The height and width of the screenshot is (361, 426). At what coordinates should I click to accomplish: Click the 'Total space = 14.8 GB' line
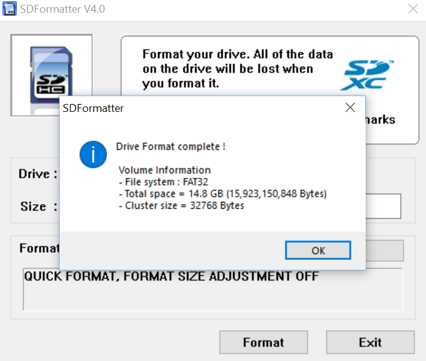tap(223, 194)
